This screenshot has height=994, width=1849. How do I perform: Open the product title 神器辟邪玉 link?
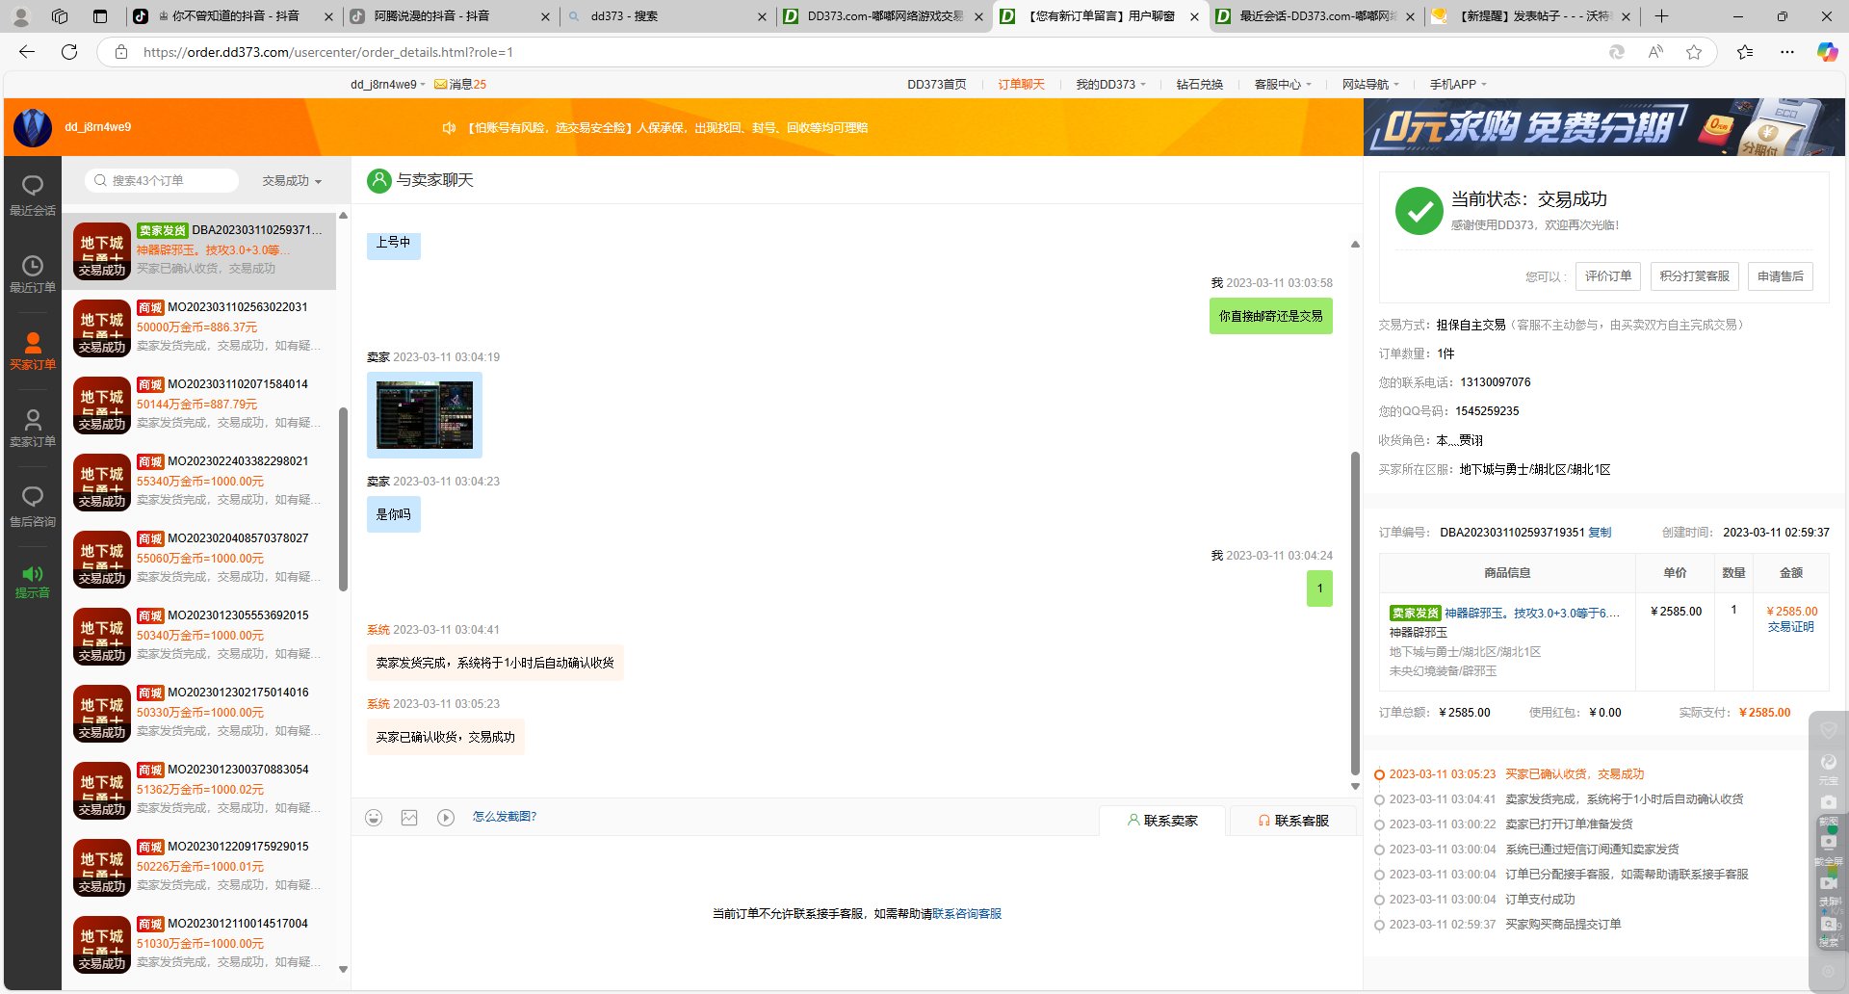coord(1531,613)
